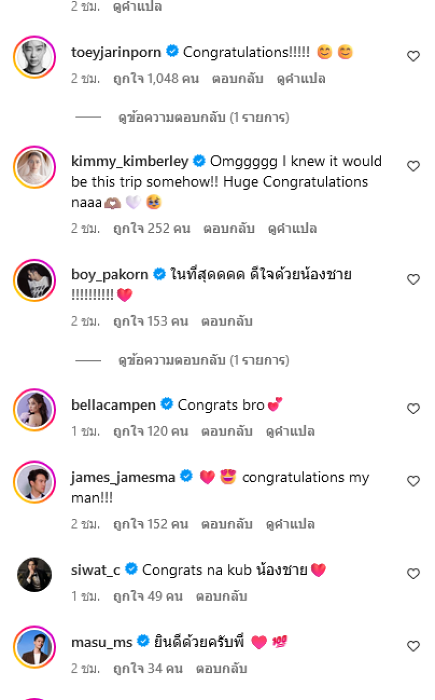Heart the james_jamesma comment
The height and width of the screenshot is (700, 435).
click(x=413, y=481)
